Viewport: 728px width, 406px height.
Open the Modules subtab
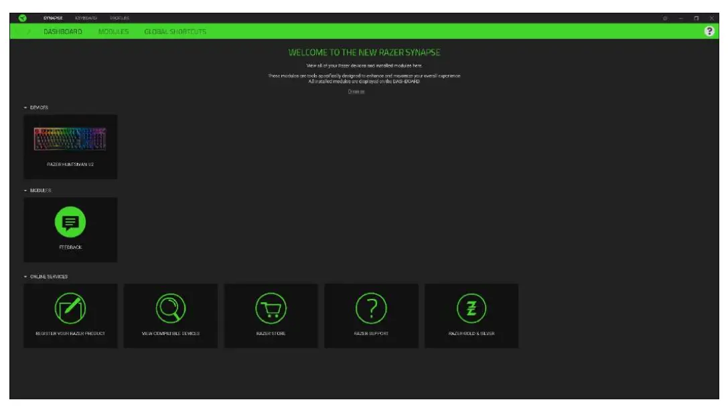coord(113,31)
